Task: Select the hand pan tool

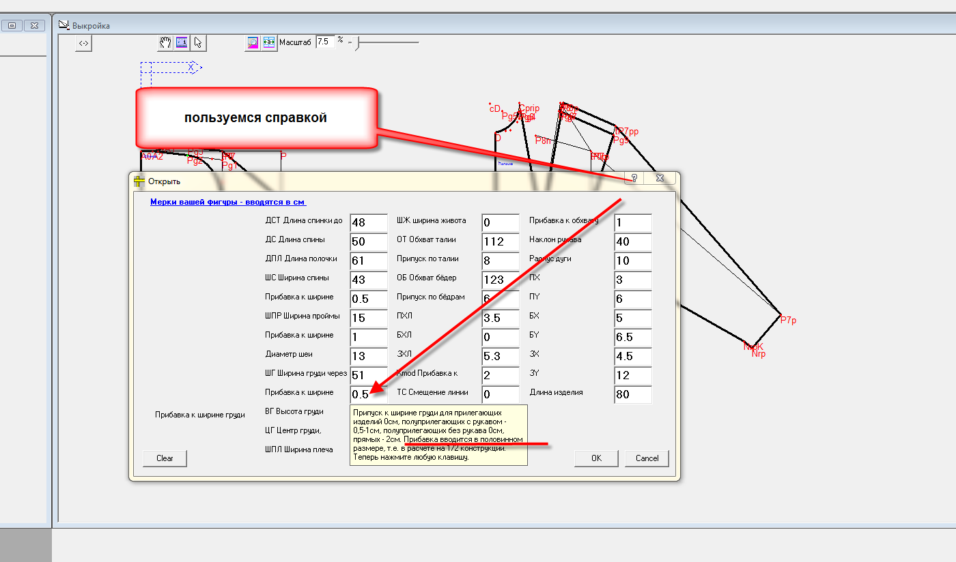Action: pos(165,43)
